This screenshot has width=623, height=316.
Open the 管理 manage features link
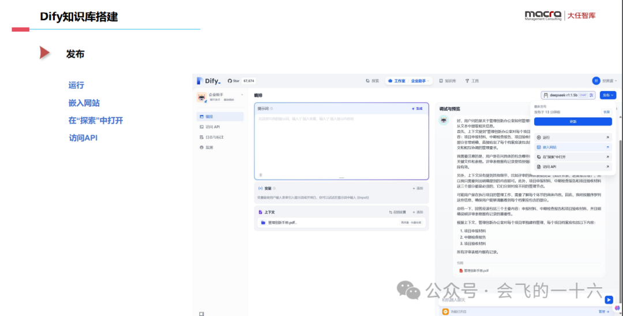click(603, 311)
